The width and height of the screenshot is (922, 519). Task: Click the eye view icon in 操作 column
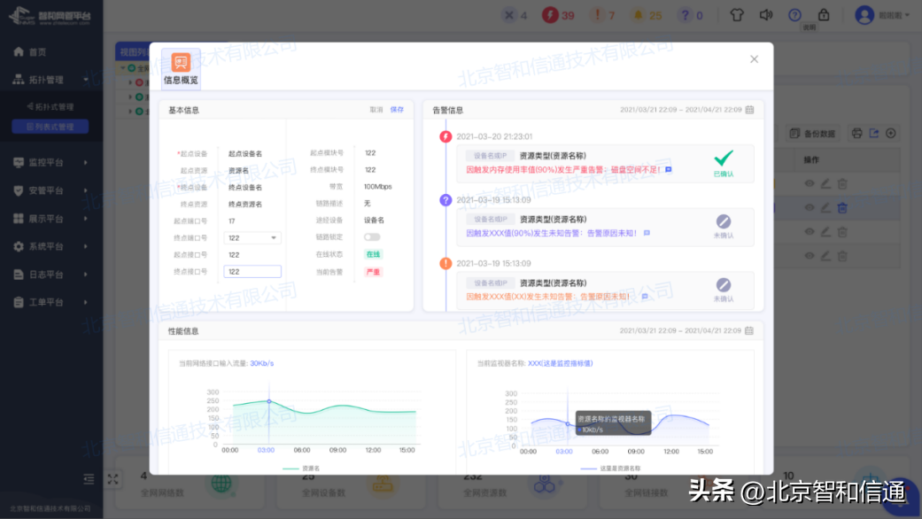click(x=808, y=182)
